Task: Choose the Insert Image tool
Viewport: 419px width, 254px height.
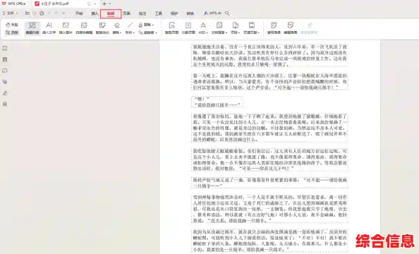Action: click(66, 28)
